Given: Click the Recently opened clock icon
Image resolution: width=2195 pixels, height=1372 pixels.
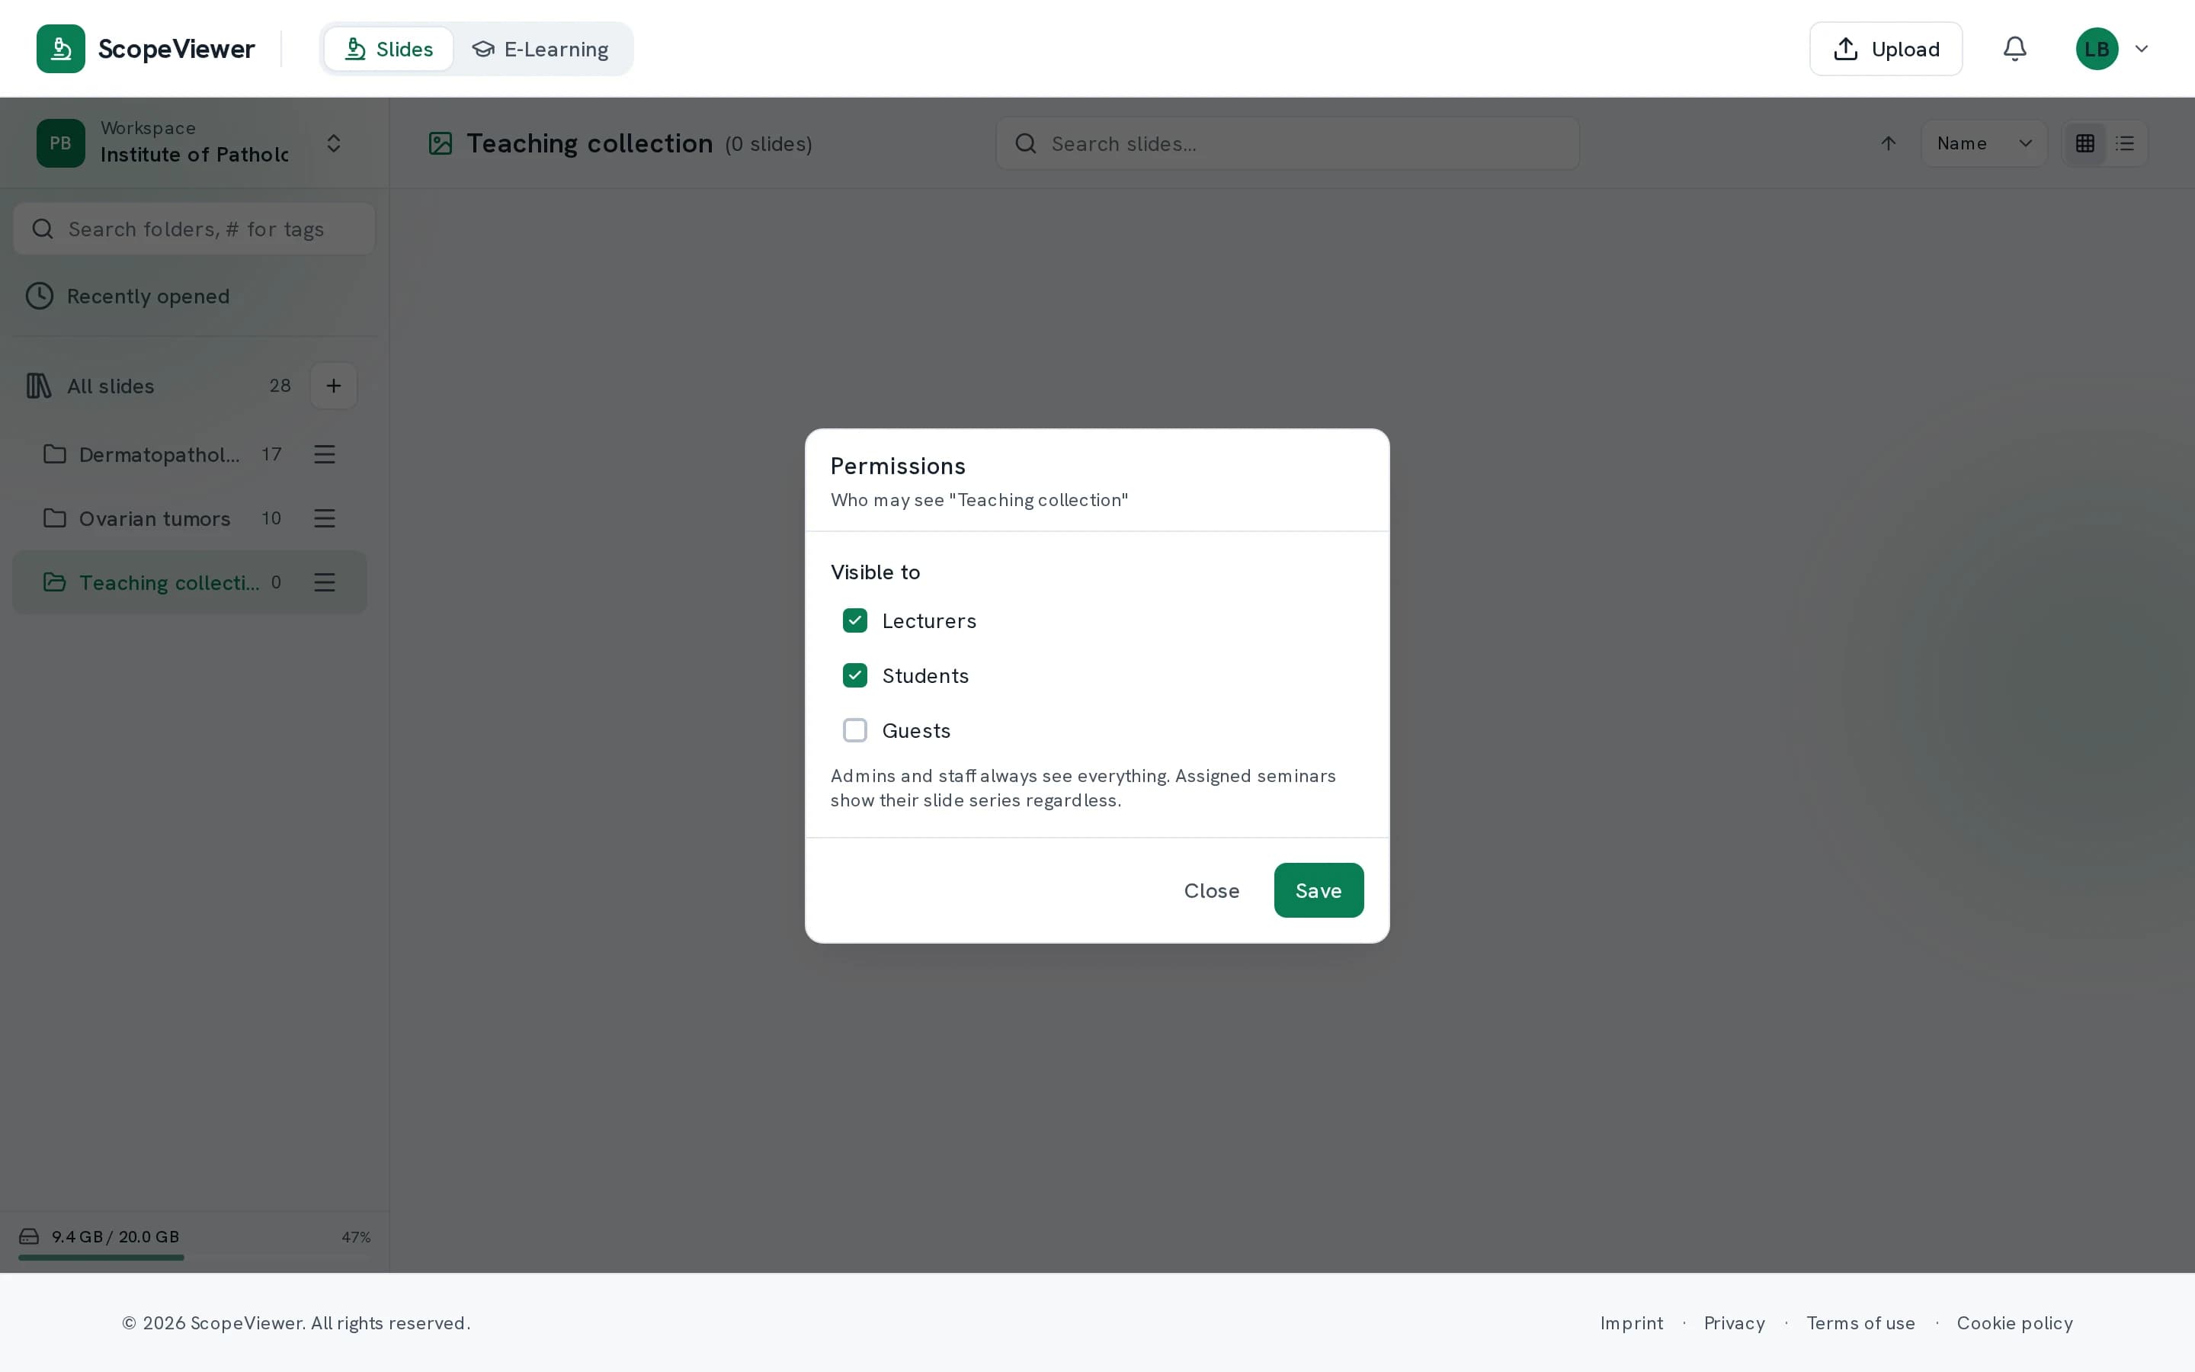Looking at the screenshot, I should pos(40,296).
